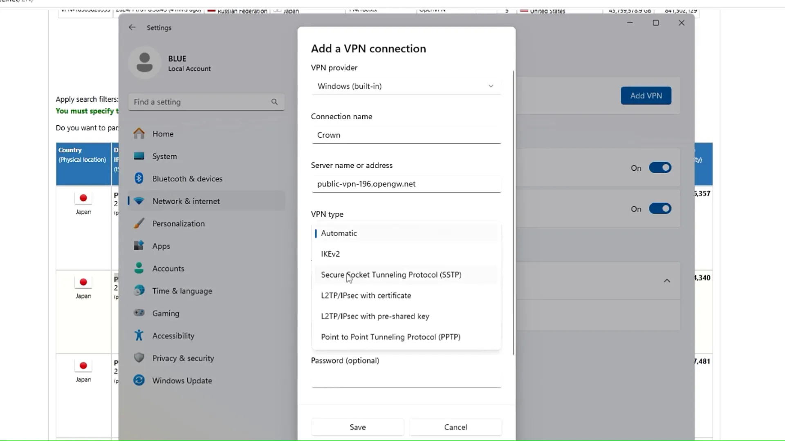
Task: Click the Add VPN button
Action: 646,96
